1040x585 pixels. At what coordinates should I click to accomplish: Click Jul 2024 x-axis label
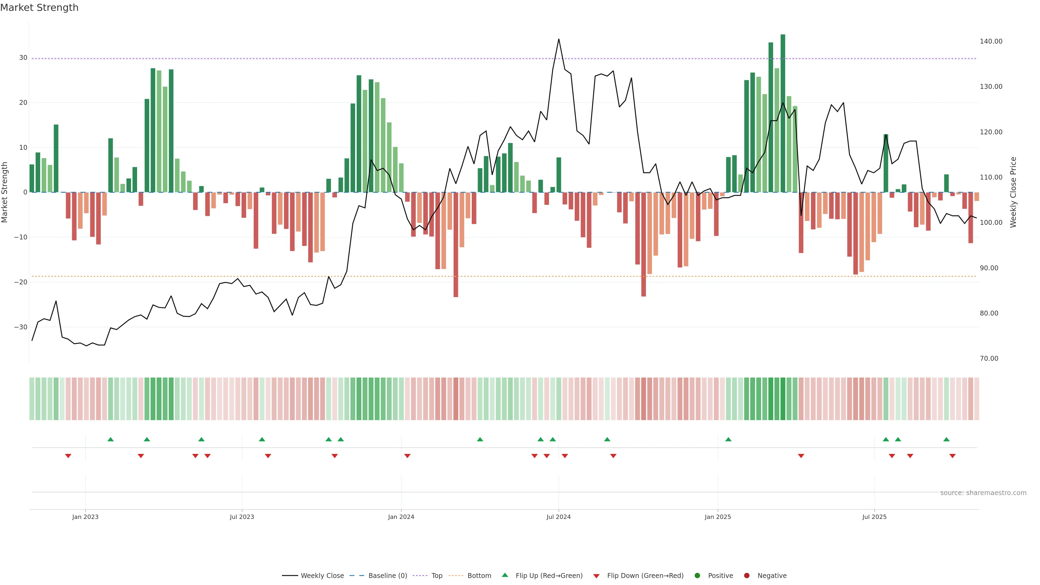click(x=558, y=517)
